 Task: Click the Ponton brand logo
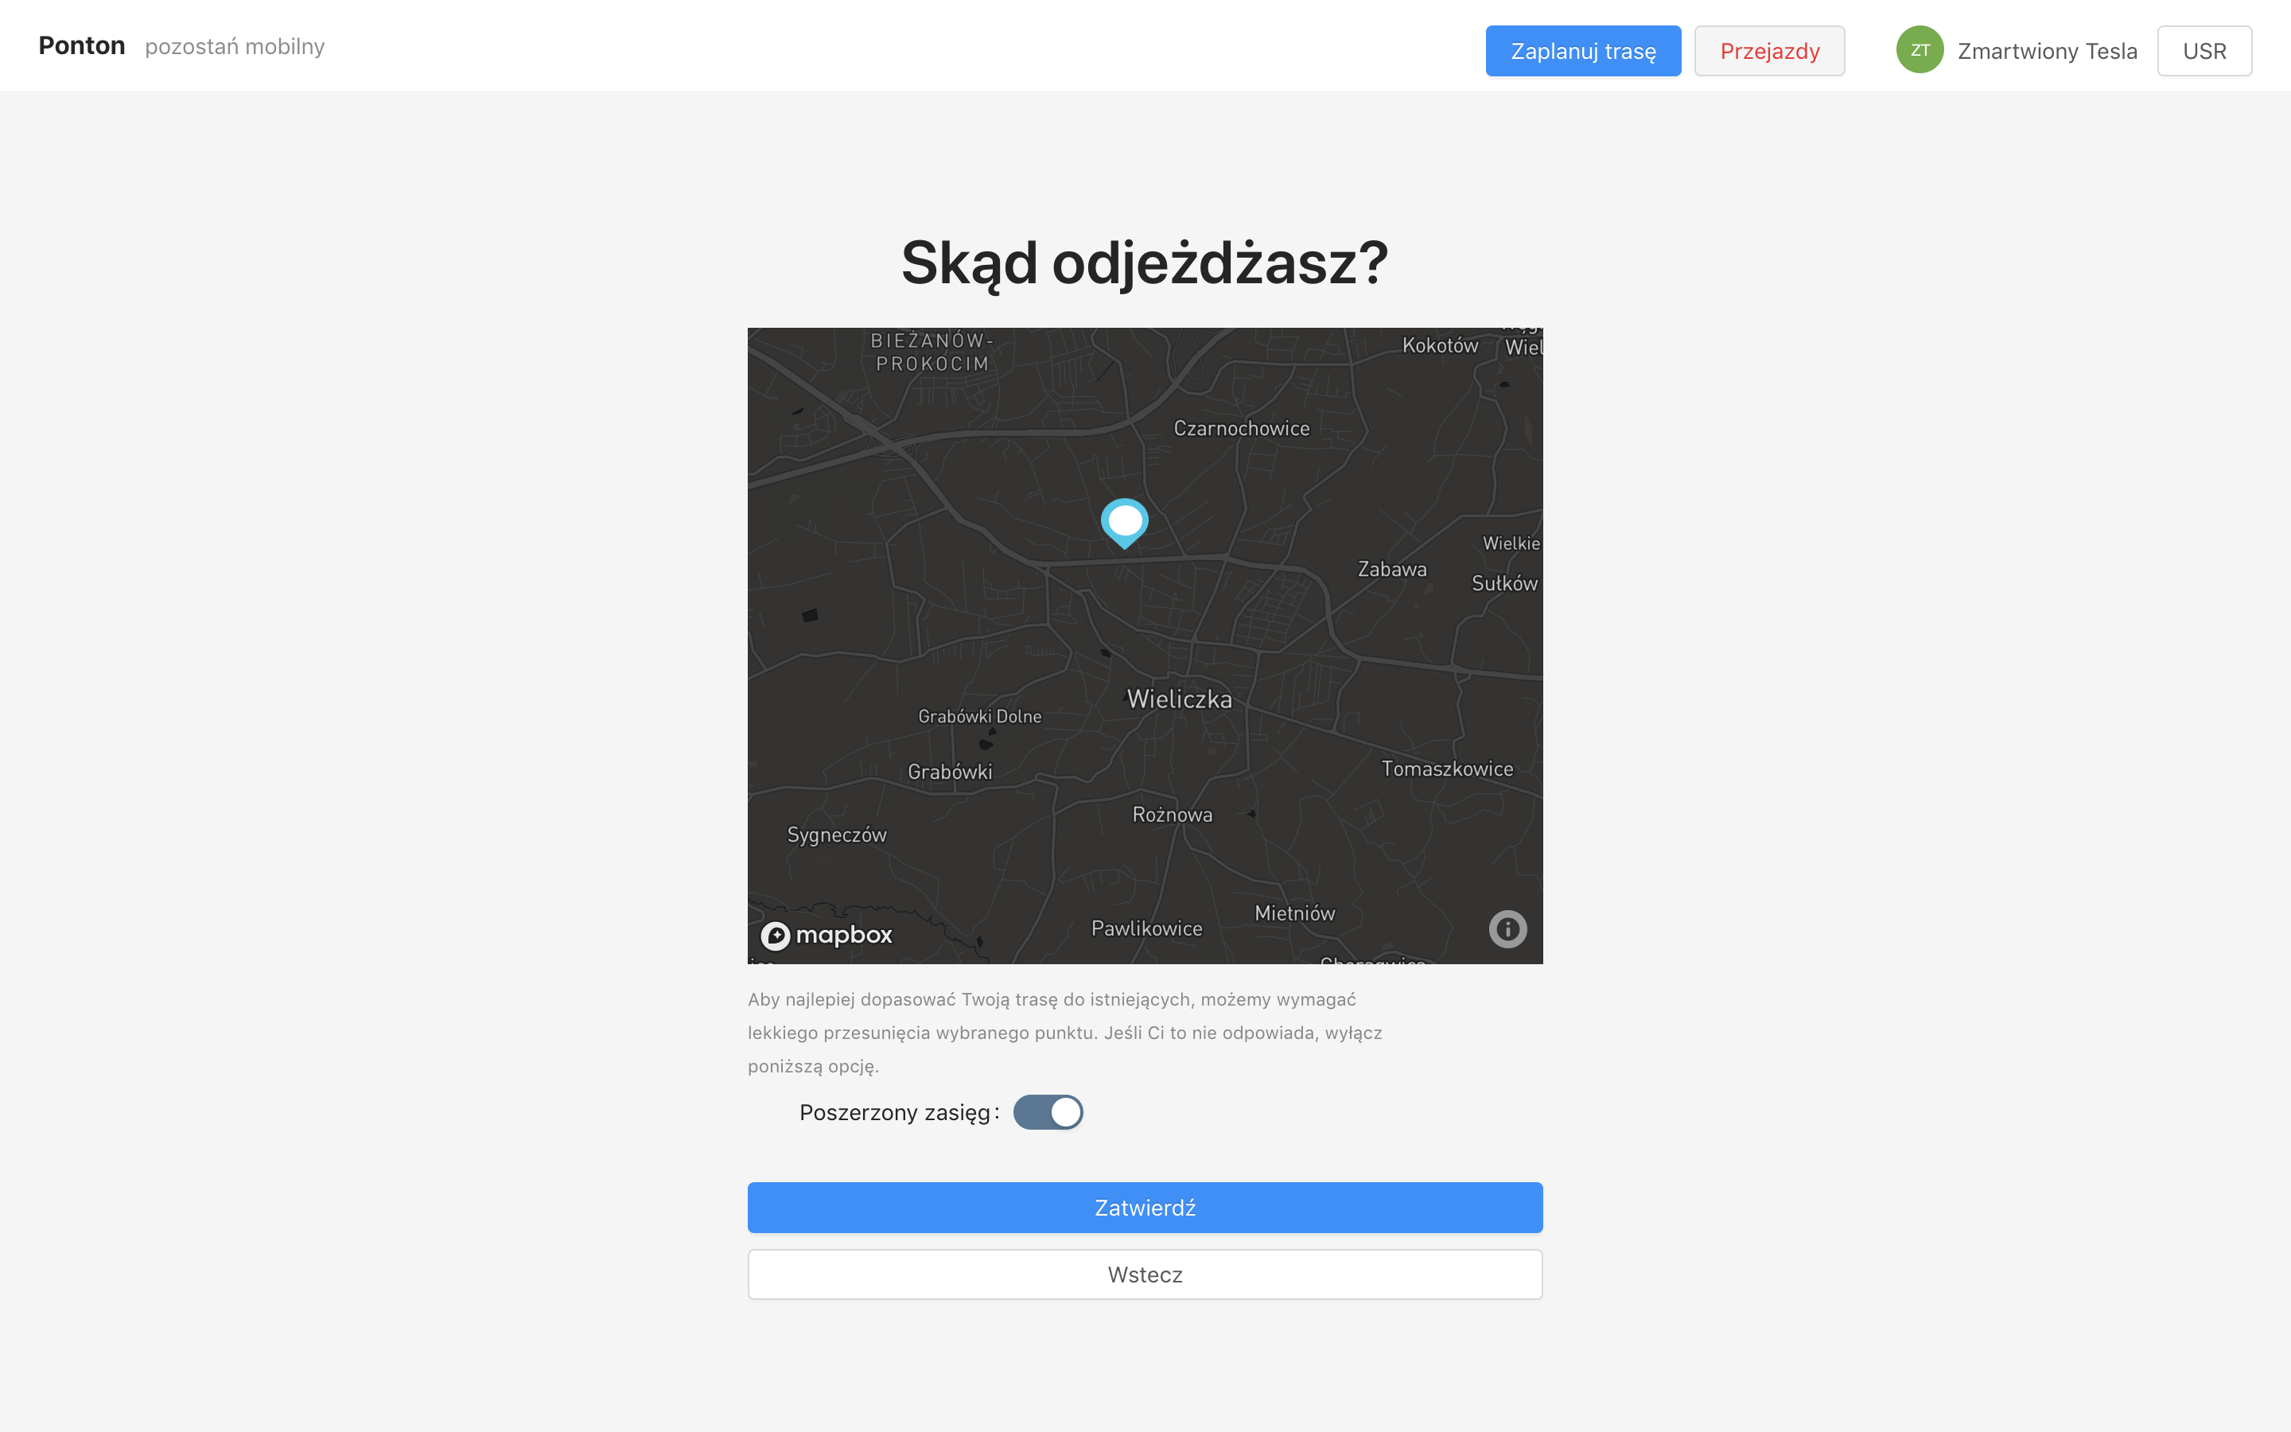point(81,45)
